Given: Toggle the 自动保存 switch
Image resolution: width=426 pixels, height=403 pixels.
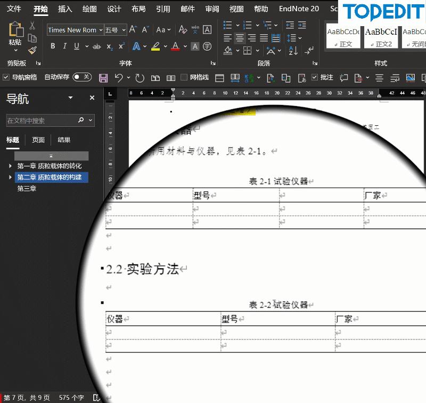Looking at the screenshot, I should pos(82,77).
